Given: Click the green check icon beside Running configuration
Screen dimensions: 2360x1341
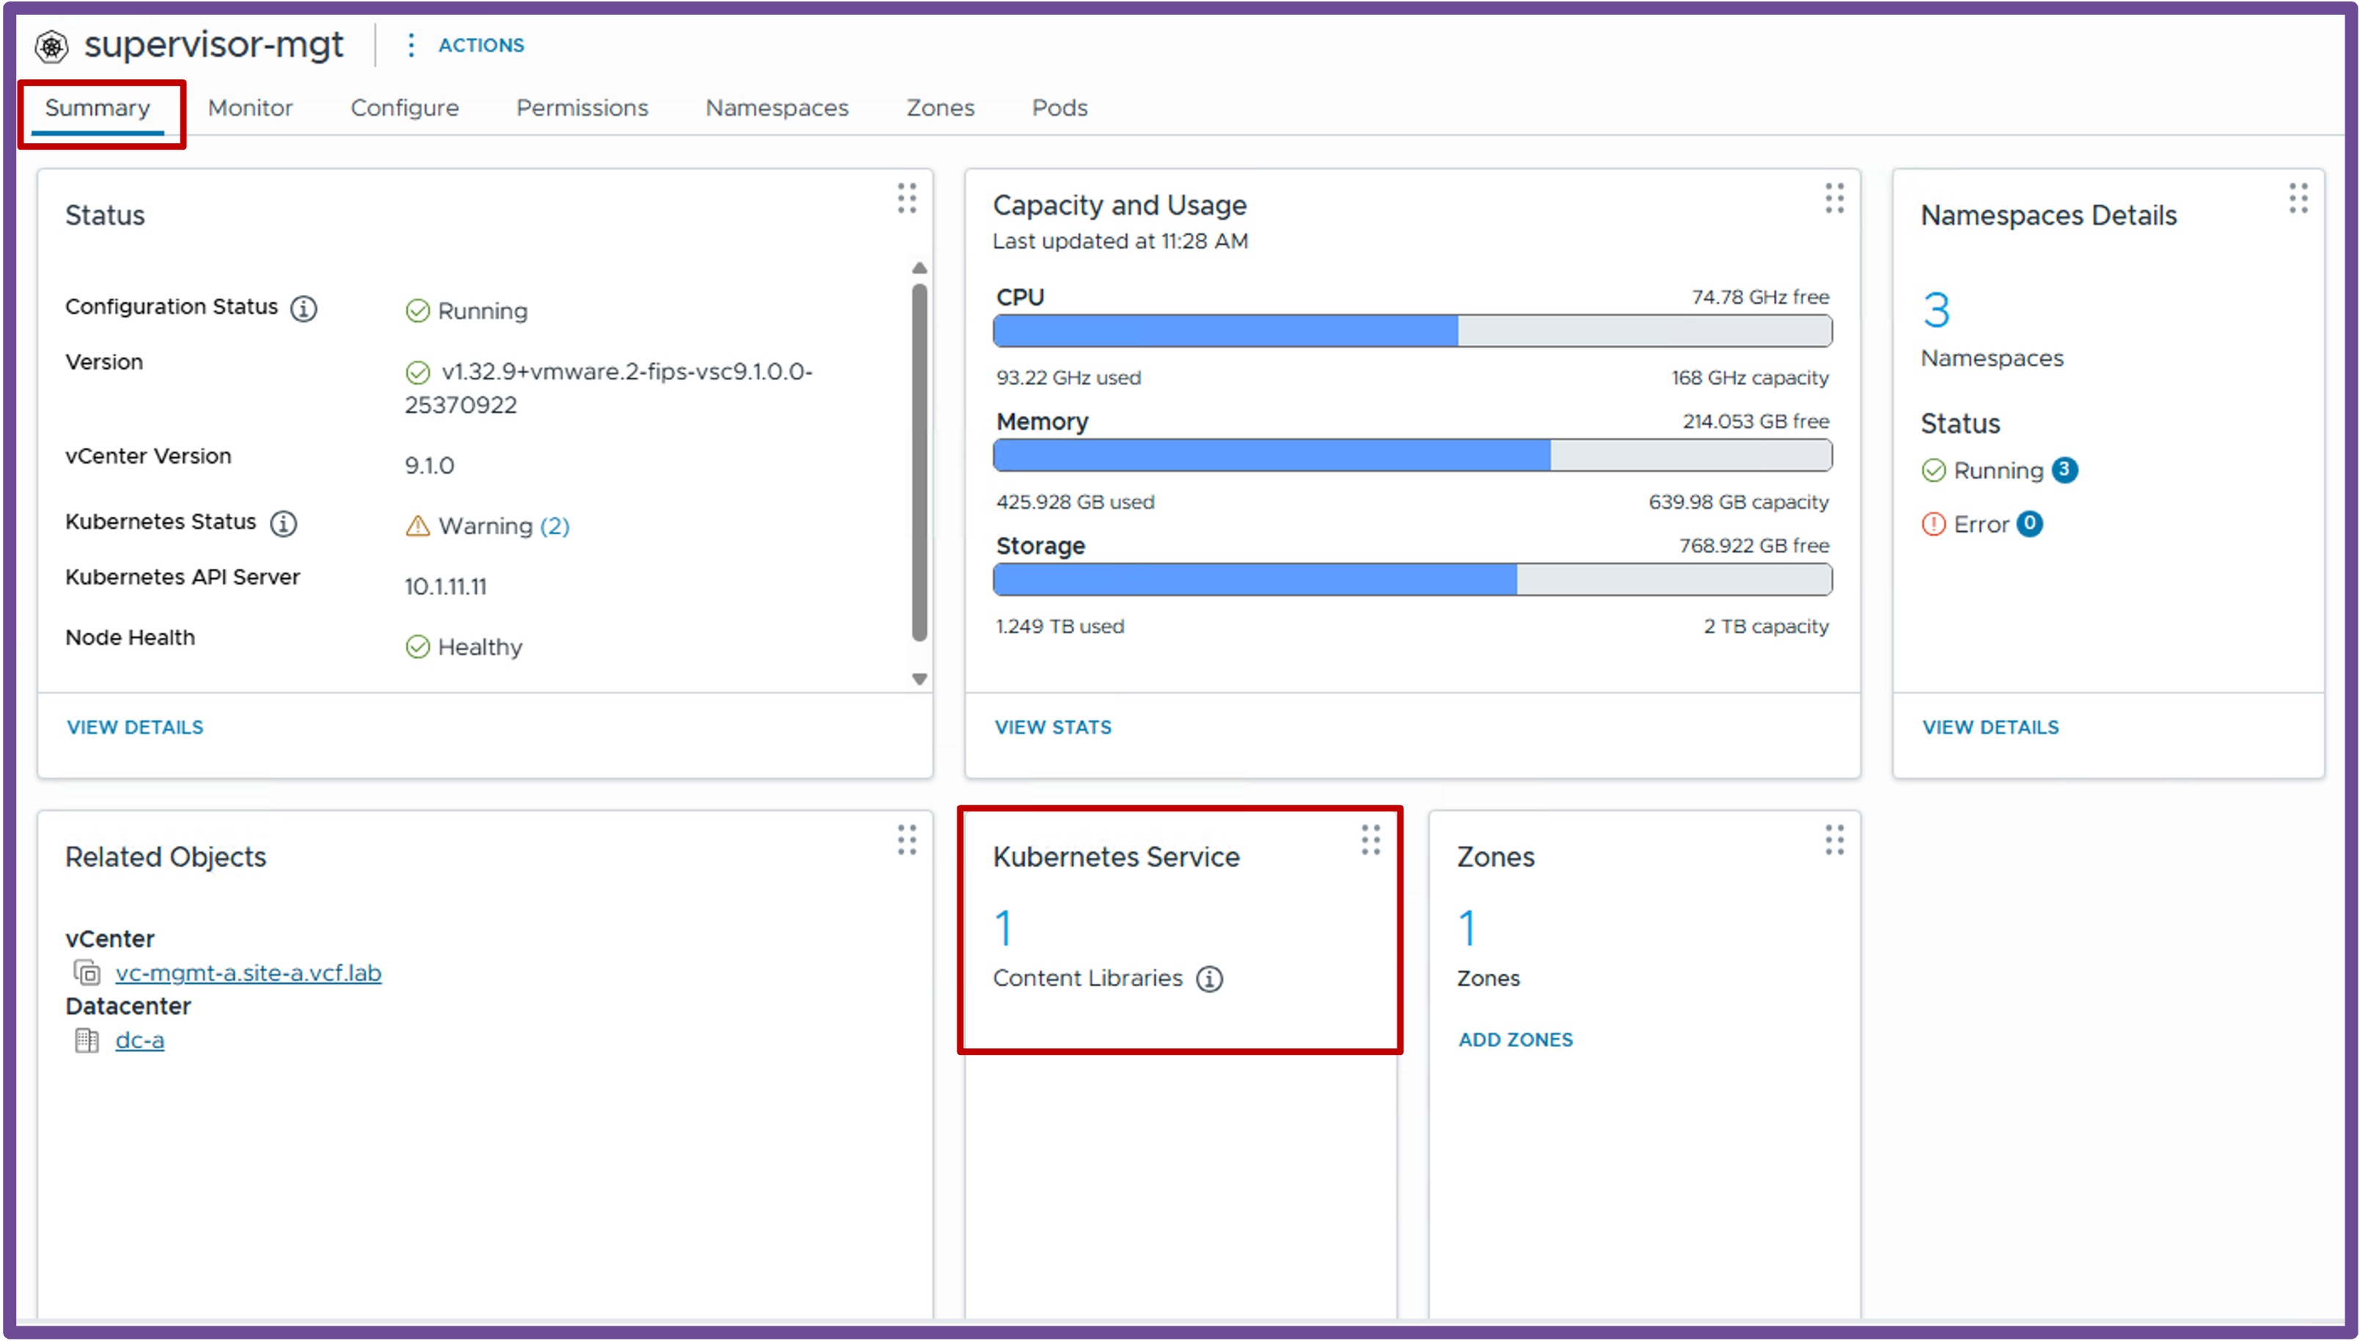Looking at the screenshot, I should [417, 311].
